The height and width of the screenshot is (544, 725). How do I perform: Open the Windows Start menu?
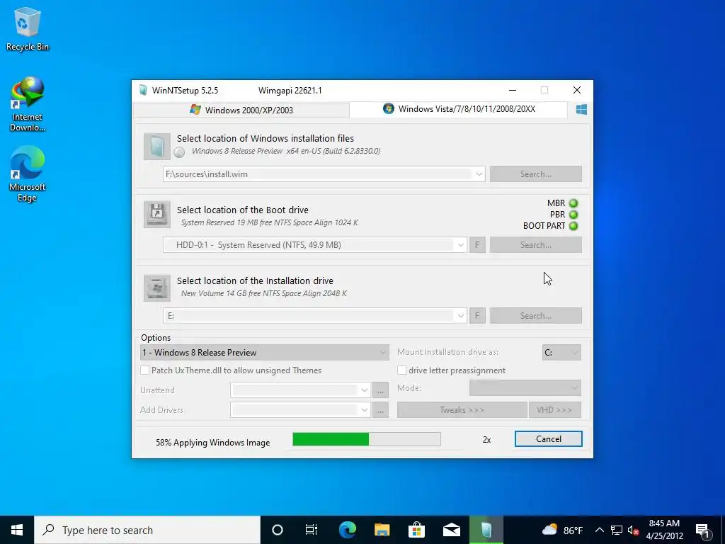coord(17,530)
